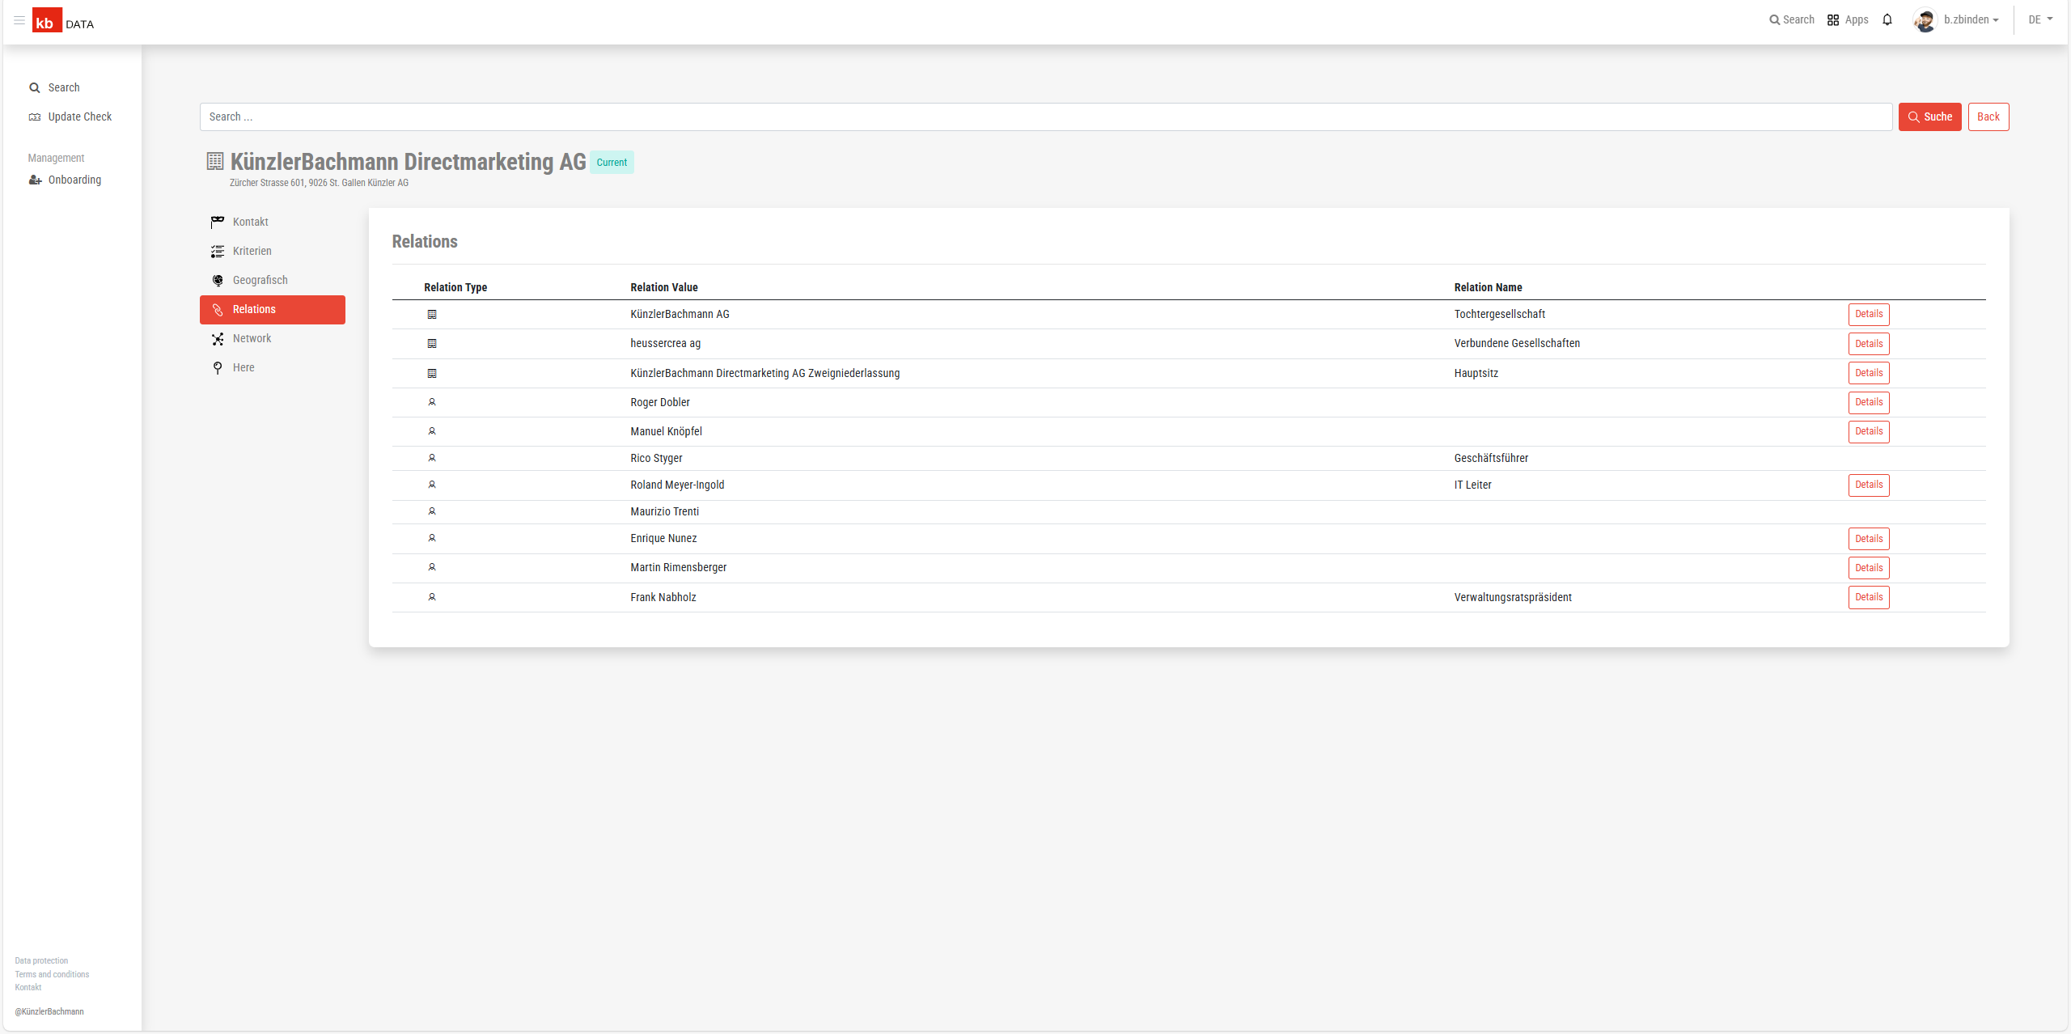Open the hamburger menu icon
Screen dimensions: 2071x1034
coord(19,20)
